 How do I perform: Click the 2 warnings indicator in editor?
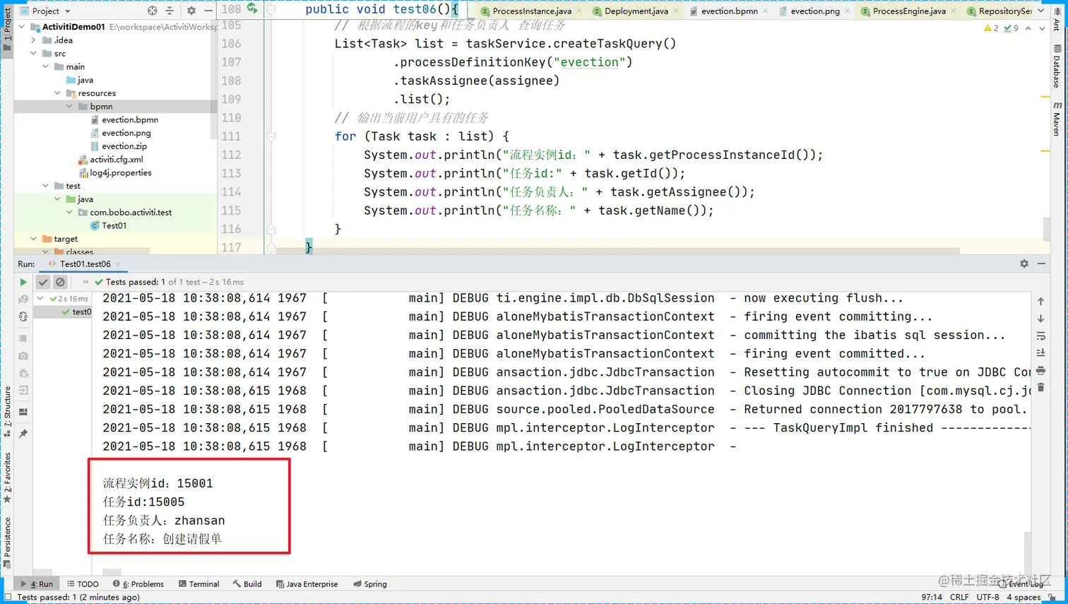[991, 28]
